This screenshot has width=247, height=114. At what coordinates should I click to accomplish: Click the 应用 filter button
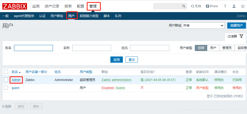[117, 60]
